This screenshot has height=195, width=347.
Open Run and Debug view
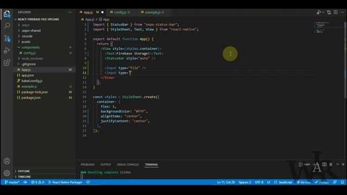[7, 50]
